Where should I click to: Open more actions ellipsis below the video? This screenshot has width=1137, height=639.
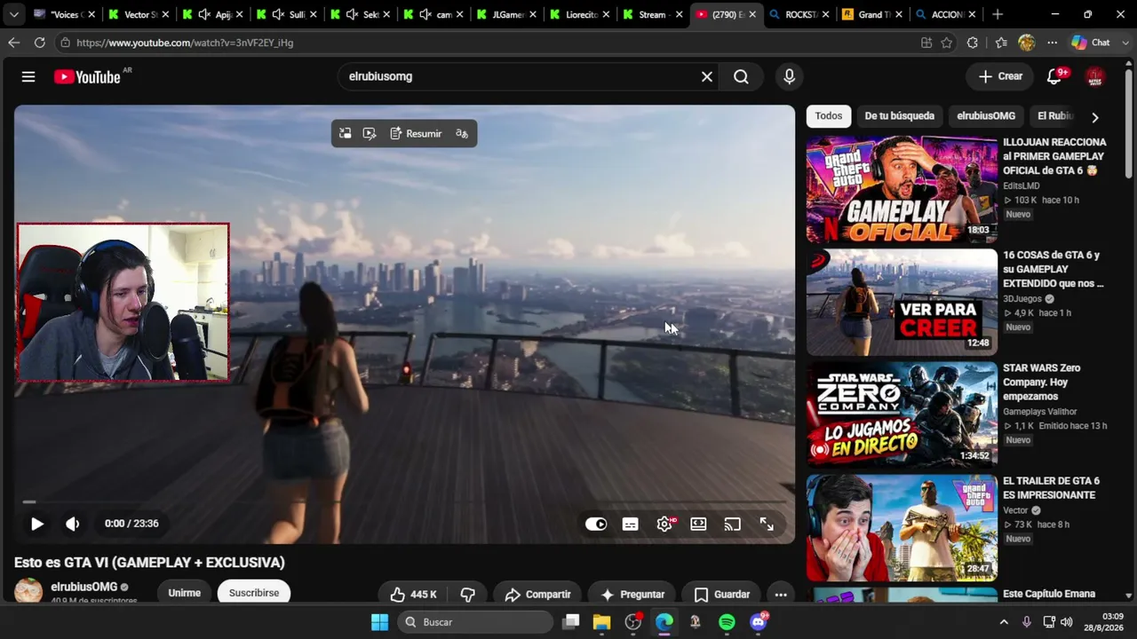tap(781, 595)
